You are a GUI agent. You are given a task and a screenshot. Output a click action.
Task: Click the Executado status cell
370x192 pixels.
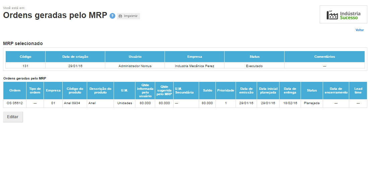(254, 66)
